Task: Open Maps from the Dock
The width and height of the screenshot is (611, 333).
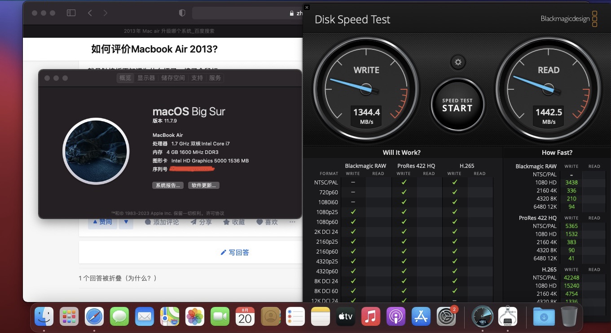Action: point(170,317)
